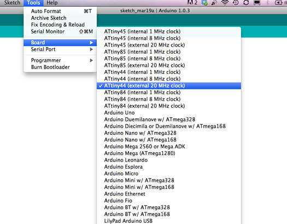Open the Sketch menu
Viewport: 287px width, 224px height.
point(12,3)
